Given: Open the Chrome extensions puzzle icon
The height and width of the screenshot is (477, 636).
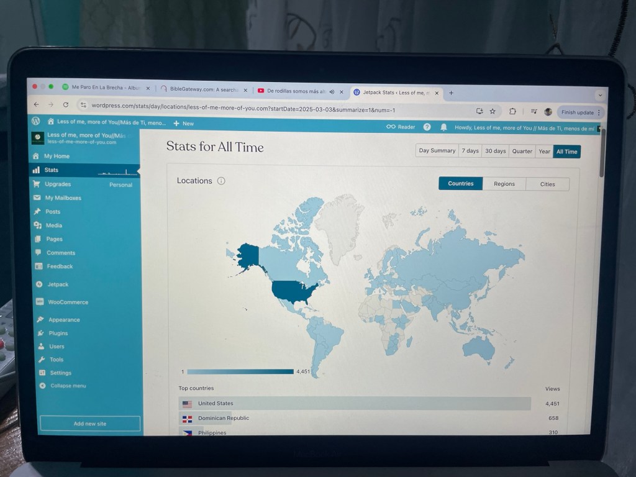Looking at the screenshot, I should pos(512,111).
